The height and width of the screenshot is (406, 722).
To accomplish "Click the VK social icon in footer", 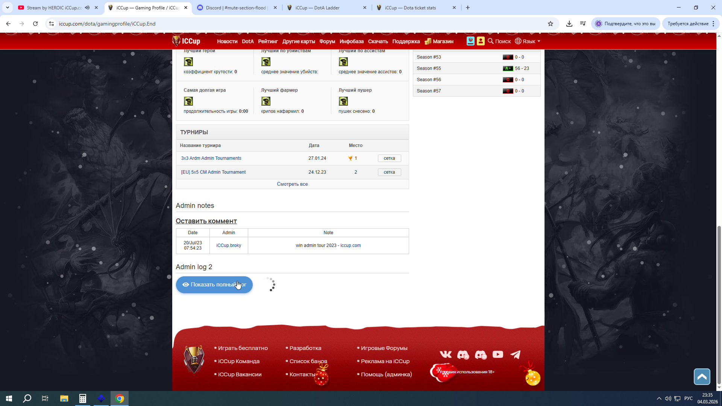I will [446, 354].
